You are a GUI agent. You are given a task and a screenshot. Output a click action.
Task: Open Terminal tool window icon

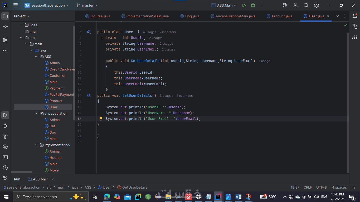[5, 157]
